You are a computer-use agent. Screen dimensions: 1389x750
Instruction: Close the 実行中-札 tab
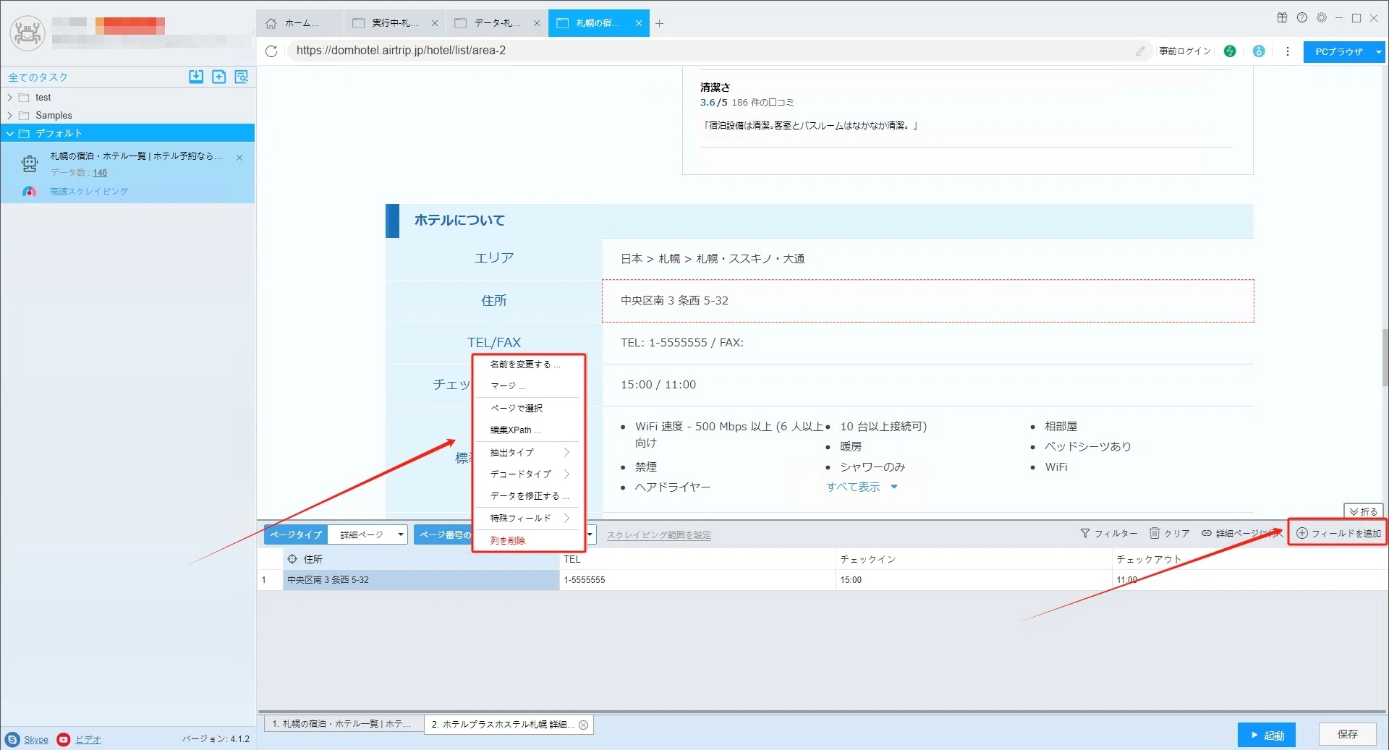435,23
